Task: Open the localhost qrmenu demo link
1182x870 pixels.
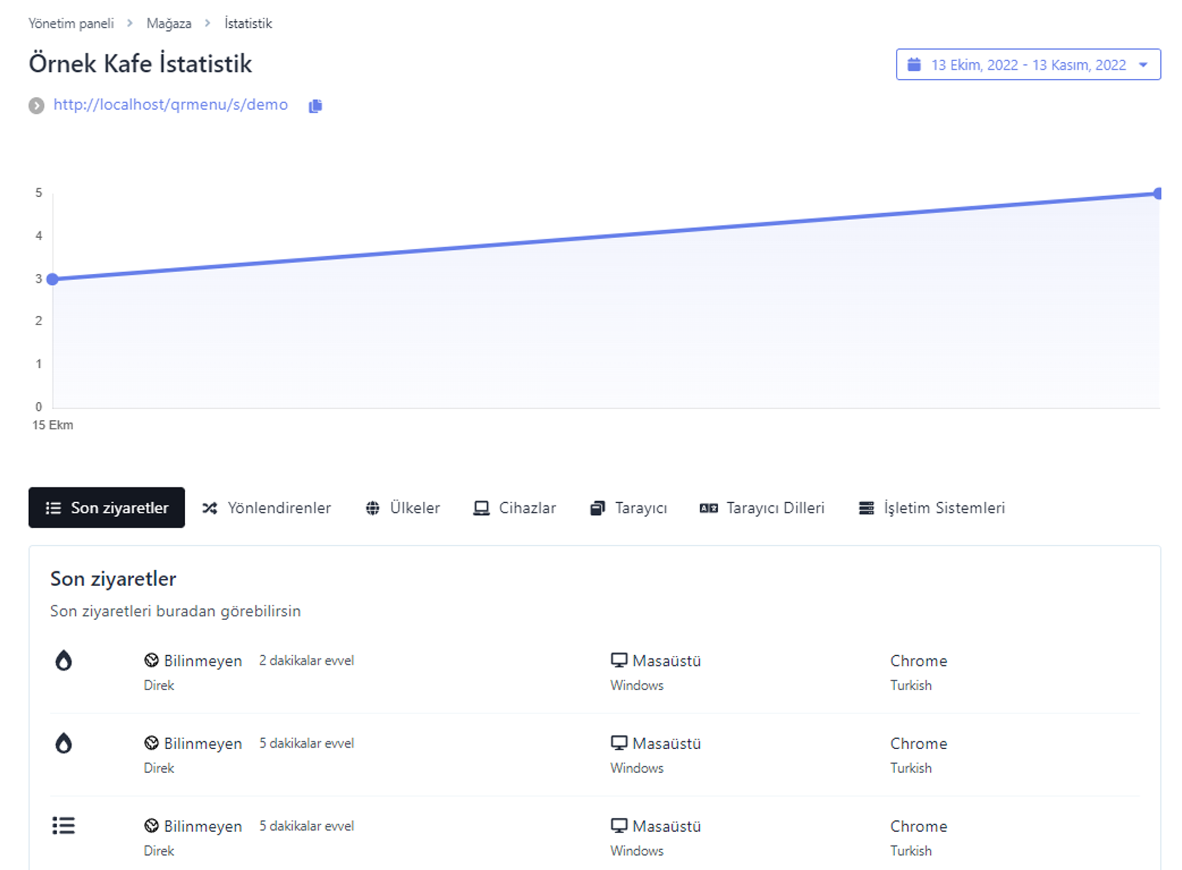Action: click(x=171, y=105)
